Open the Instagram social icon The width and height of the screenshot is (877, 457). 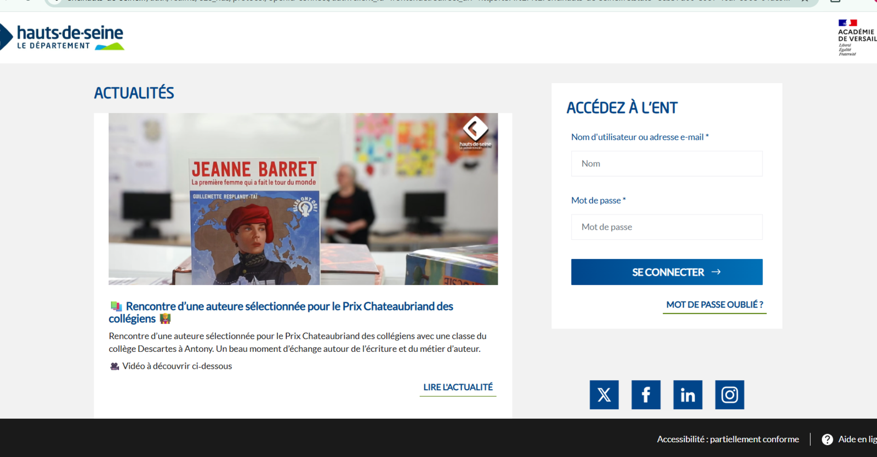(x=730, y=395)
